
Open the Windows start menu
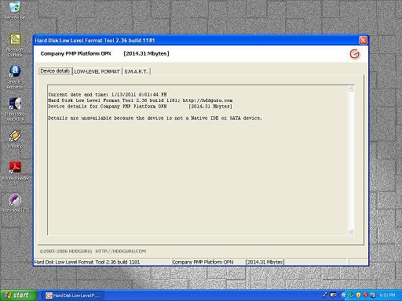(18, 296)
